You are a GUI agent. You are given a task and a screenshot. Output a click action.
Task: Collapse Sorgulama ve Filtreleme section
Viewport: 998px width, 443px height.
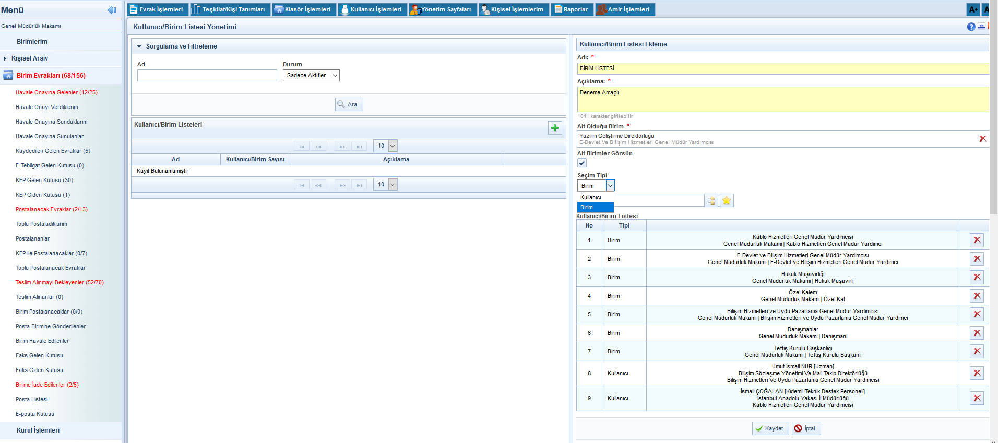coord(139,46)
